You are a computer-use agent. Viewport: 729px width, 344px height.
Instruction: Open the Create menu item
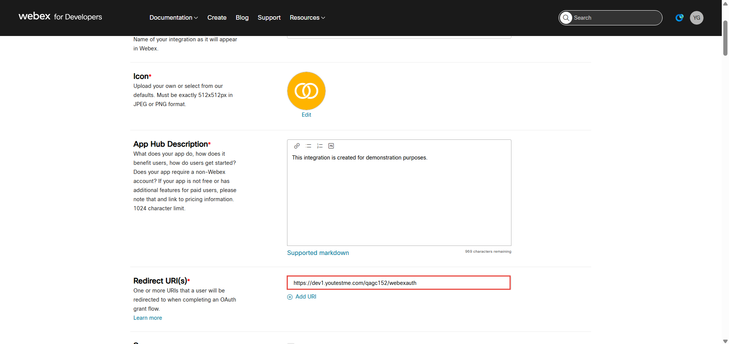point(217,18)
